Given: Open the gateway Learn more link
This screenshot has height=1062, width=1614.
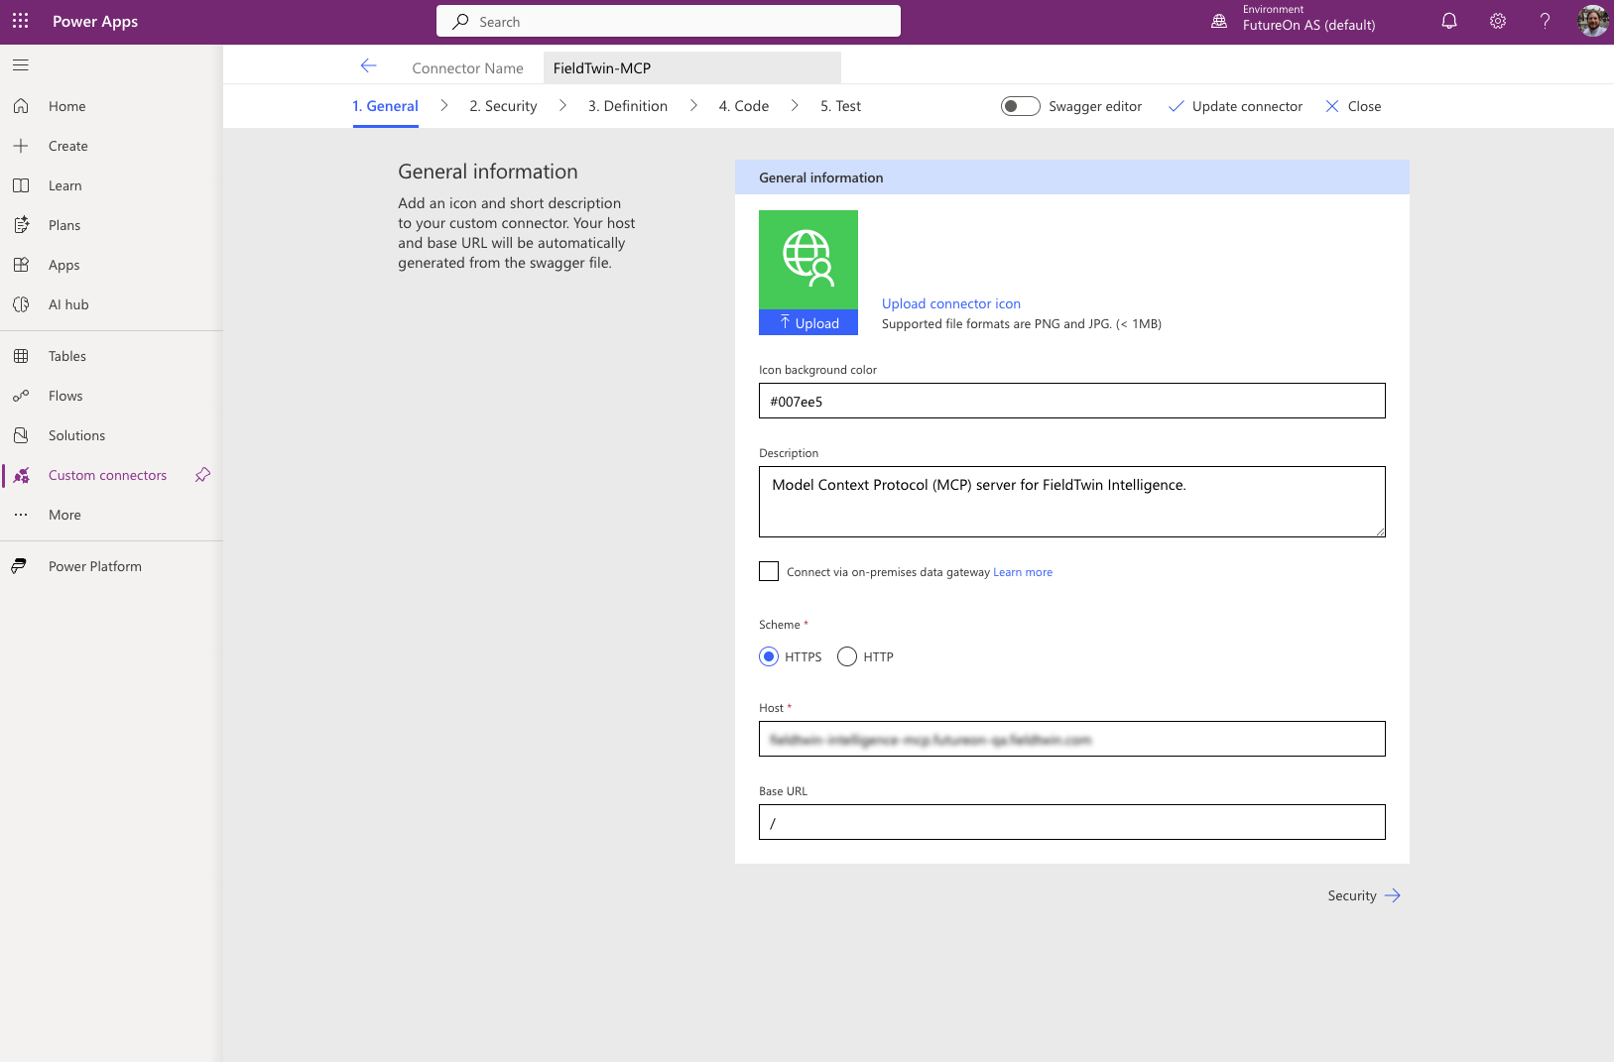Looking at the screenshot, I should pyautogui.click(x=1023, y=572).
